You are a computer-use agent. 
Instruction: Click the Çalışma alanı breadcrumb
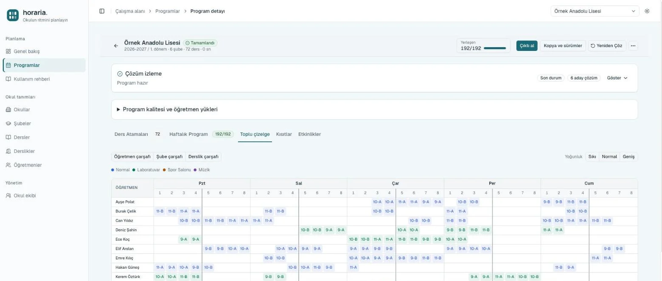pos(130,11)
